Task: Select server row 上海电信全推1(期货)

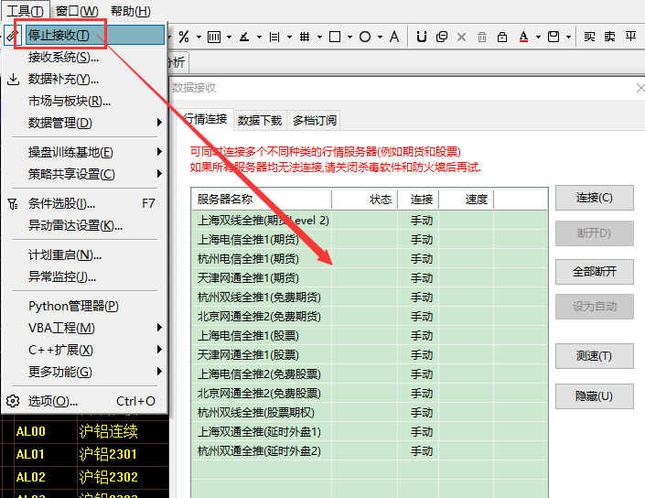Action: 370,240
